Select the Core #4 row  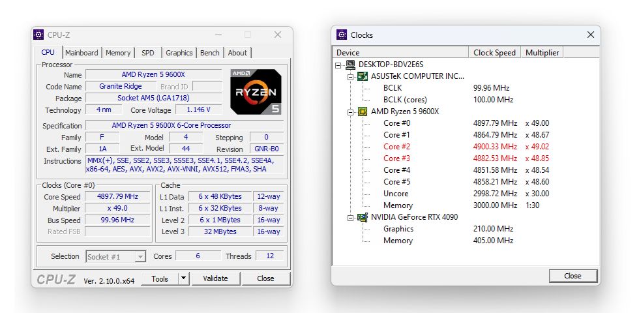coord(397,170)
